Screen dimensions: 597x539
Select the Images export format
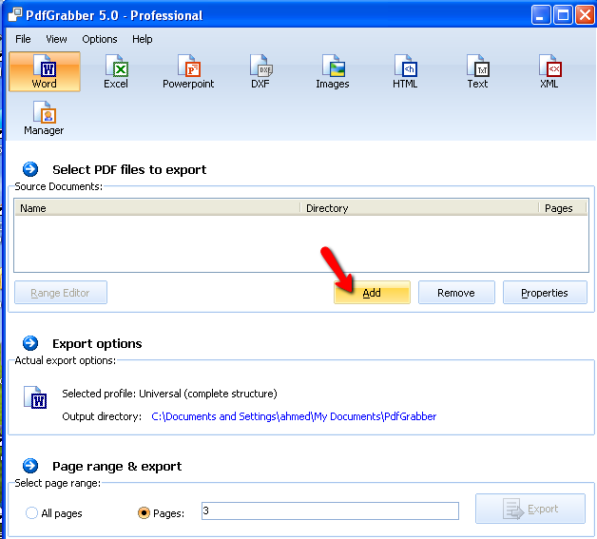[333, 71]
